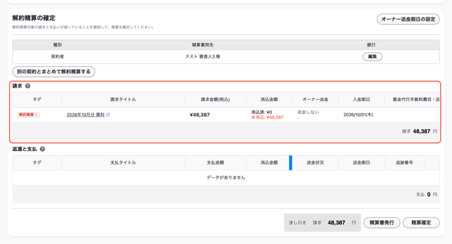Click the 解約精算の確定 section heading
This screenshot has height=244, width=452.
click(x=34, y=18)
